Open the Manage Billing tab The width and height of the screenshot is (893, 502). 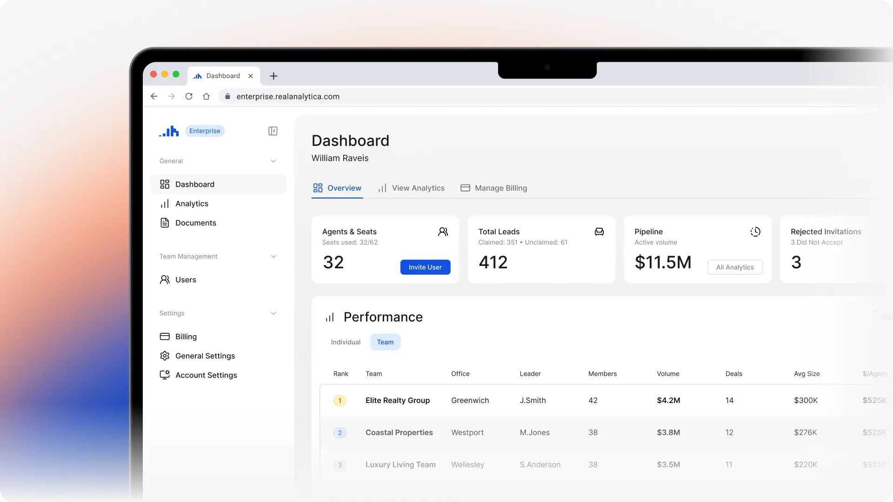501,188
